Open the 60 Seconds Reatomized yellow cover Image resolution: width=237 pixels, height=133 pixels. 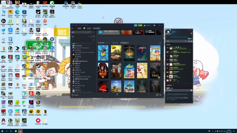(116, 53)
